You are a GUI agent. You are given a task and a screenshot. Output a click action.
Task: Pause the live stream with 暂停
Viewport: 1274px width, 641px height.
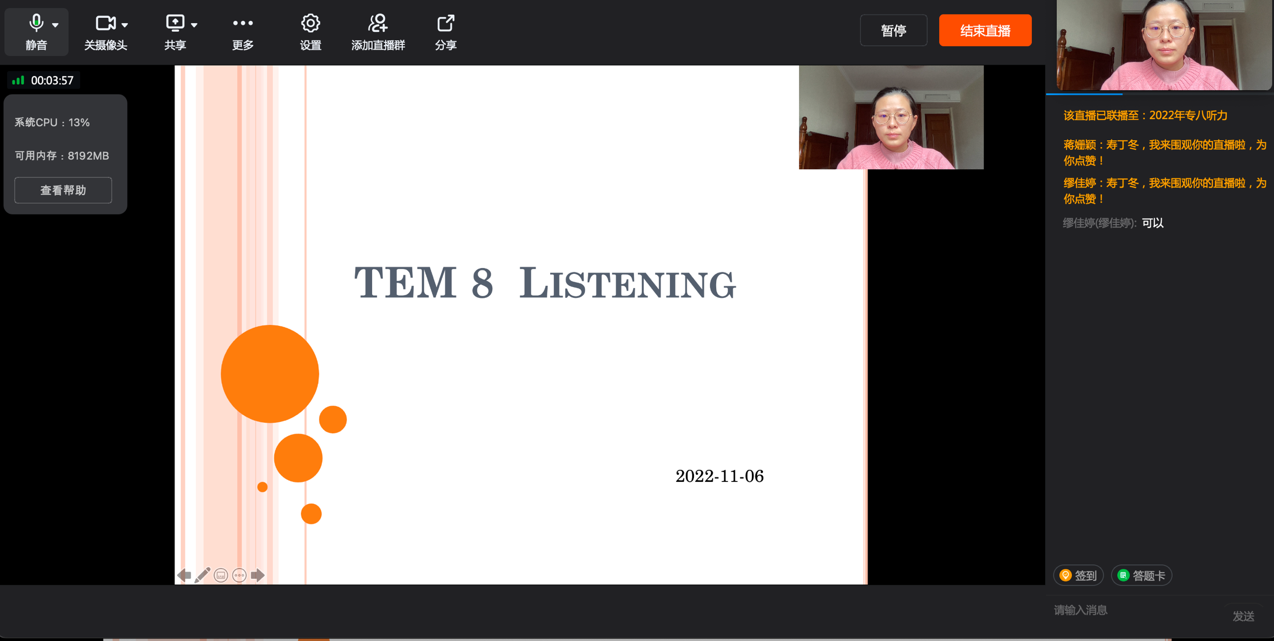click(893, 31)
